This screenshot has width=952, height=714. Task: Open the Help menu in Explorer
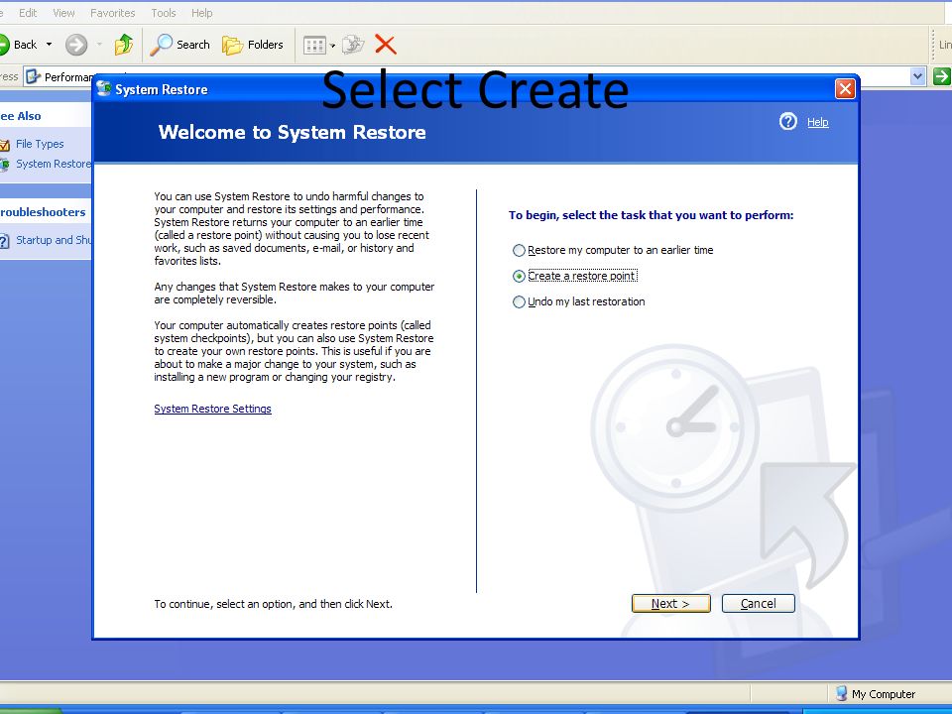tap(201, 13)
